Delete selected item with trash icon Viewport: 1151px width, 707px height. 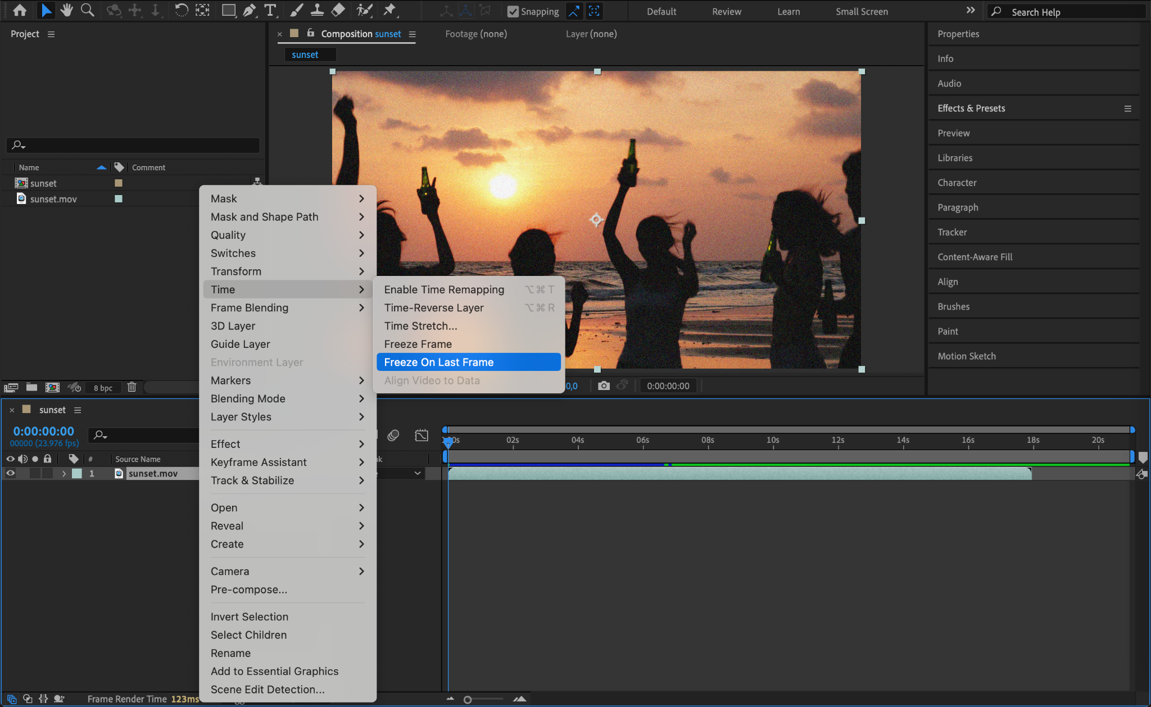(132, 387)
